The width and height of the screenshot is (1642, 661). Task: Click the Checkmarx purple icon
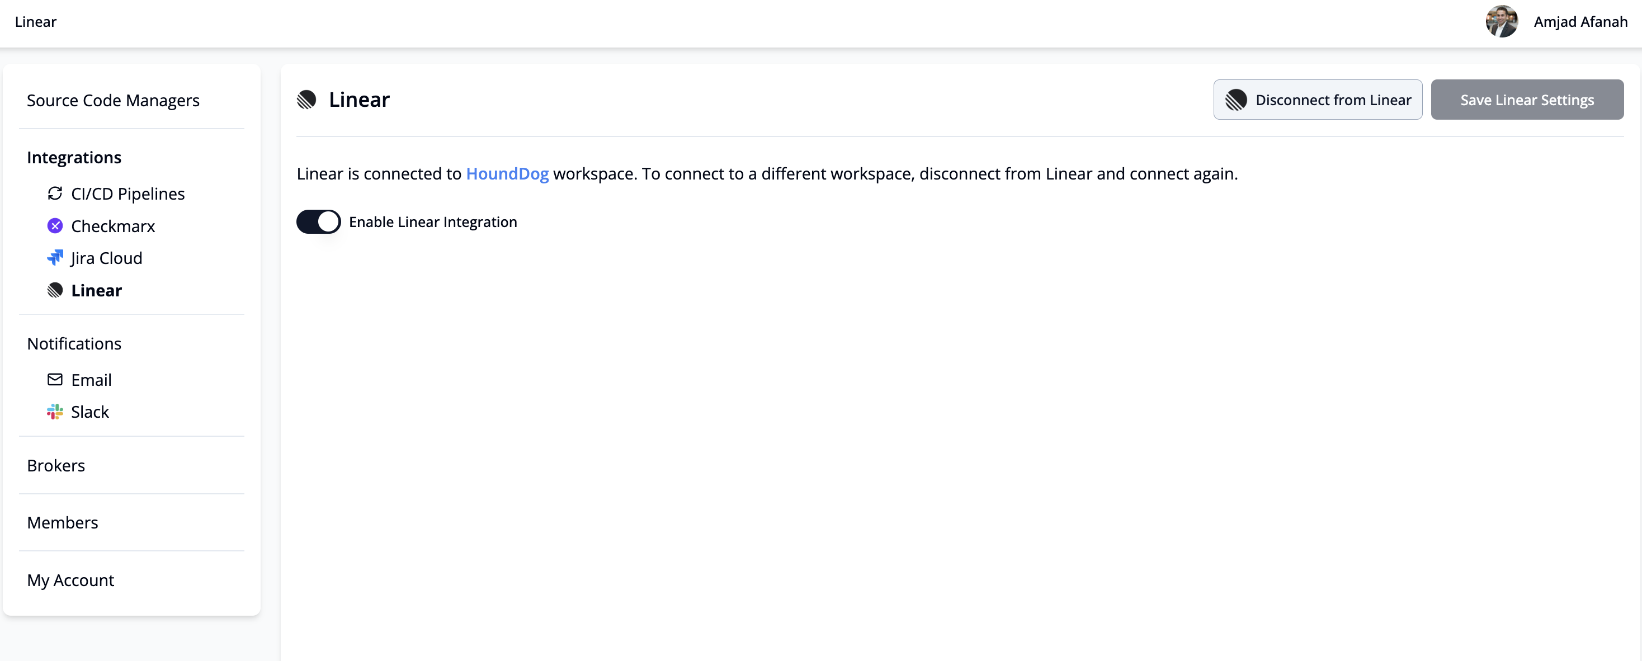55,225
